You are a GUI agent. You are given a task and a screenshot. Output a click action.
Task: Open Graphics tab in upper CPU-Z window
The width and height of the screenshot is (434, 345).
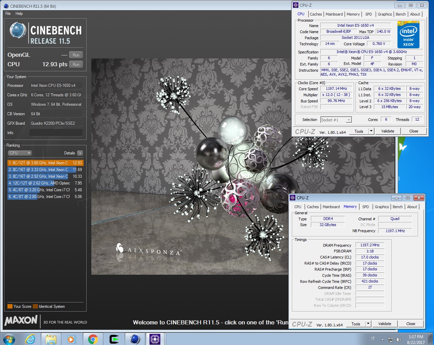[x=385, y=14]
